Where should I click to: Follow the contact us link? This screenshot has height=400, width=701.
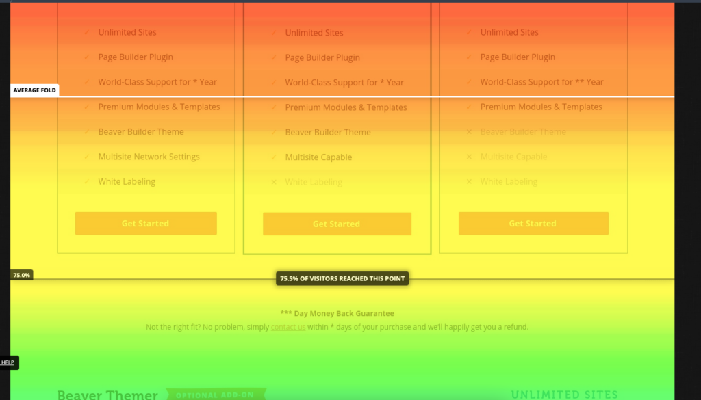click(288, 327)
